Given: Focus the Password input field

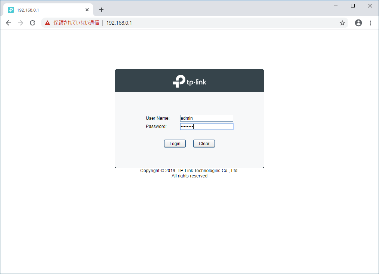Looking at the screenshot, I should pyautogui.click(x=207, y=127).
